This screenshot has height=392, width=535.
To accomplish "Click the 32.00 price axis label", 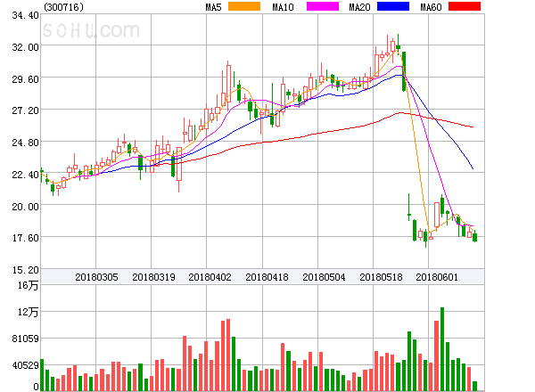I will [x=25, y=47].
